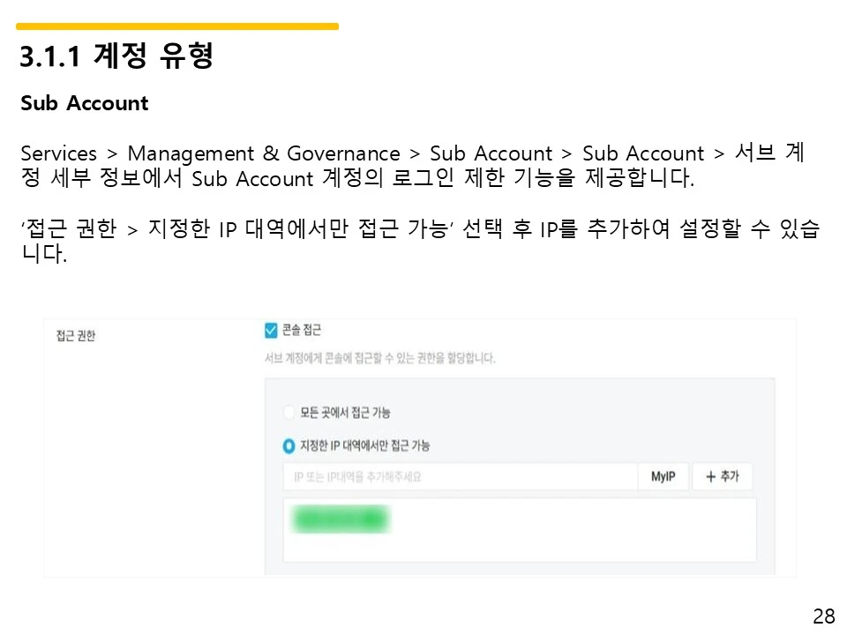847x635 pixels.
Task: Select the '모든 곳에서 접근 가능' radio button
Action: (x=289, y=412)
